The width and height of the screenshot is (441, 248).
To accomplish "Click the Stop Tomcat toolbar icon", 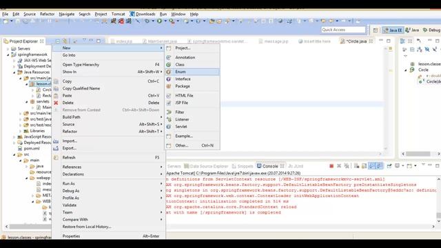I will pos(121,21).
